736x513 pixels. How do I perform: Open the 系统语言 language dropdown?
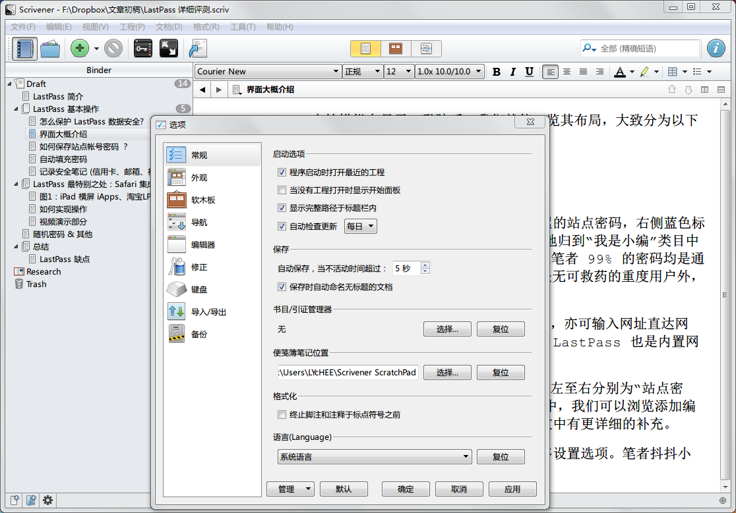click(x=374, y=456)
